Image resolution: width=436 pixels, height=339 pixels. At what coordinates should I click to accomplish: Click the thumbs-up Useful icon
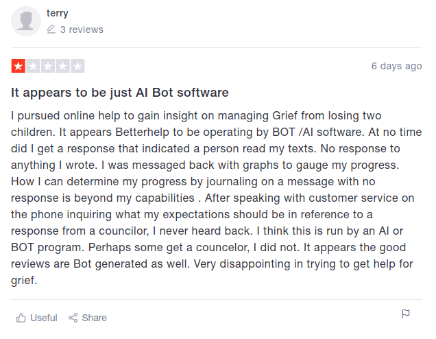click(x=21, y=318)
